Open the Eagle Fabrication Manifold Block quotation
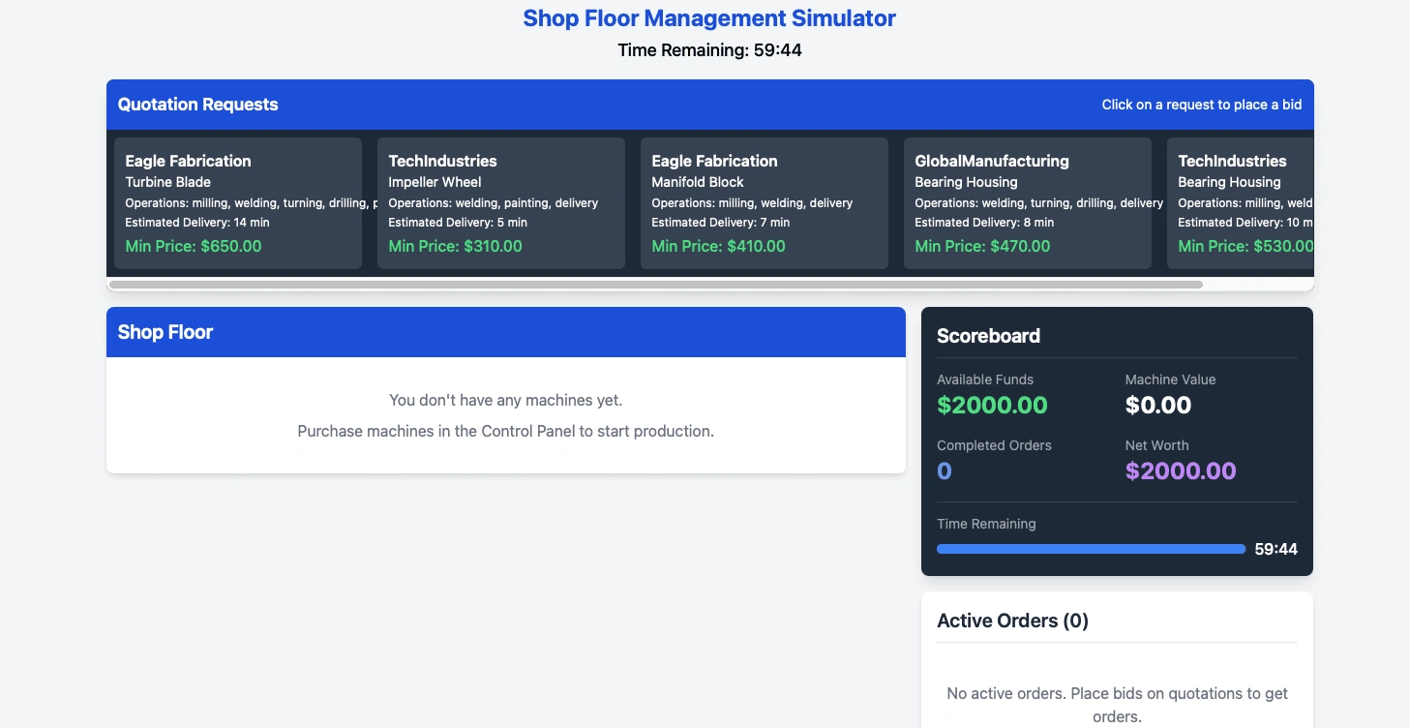The width and height of the screenshot is (1410, 728). (x=764, y=202)
